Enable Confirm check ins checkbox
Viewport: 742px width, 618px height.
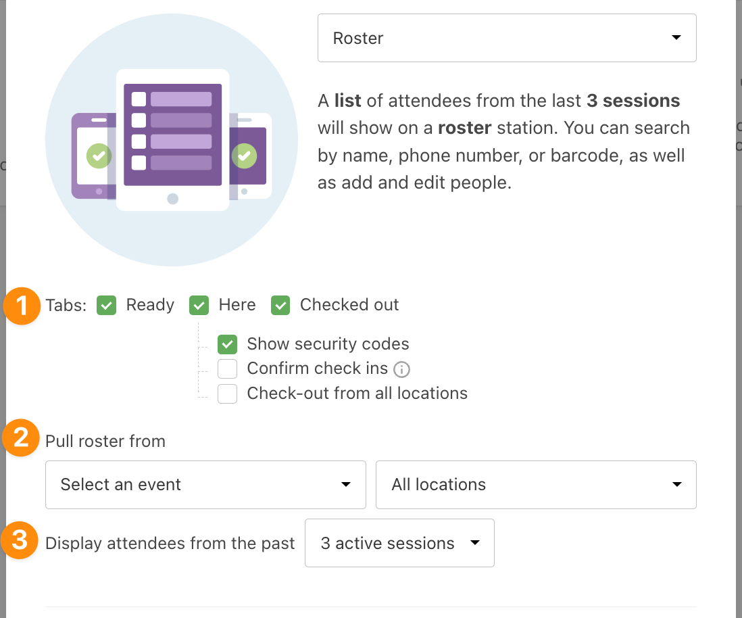(x=227, y=369)
